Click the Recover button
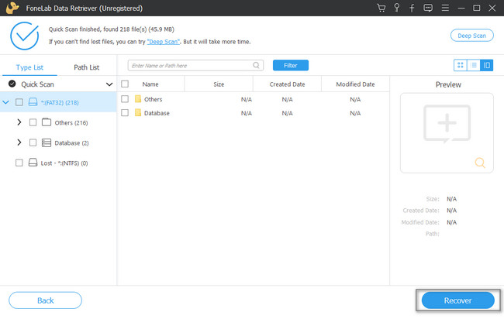Image resolution: width=504 pixels, height=319 pixels. click(x=457, y=300)
